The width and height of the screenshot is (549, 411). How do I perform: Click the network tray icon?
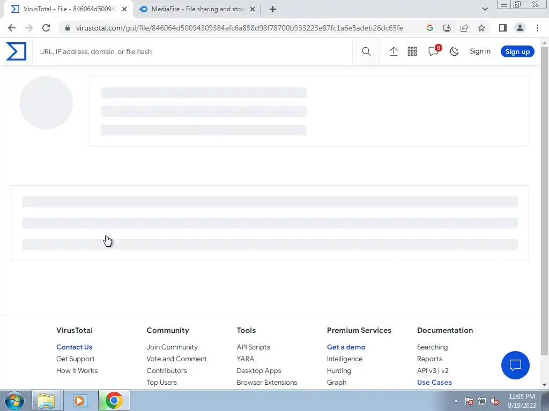click(482, 401)
